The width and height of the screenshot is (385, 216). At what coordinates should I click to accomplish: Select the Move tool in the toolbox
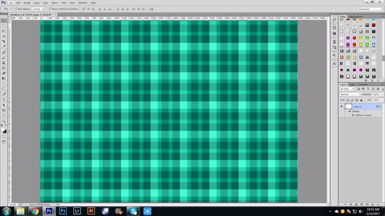[x=4, y=20]
